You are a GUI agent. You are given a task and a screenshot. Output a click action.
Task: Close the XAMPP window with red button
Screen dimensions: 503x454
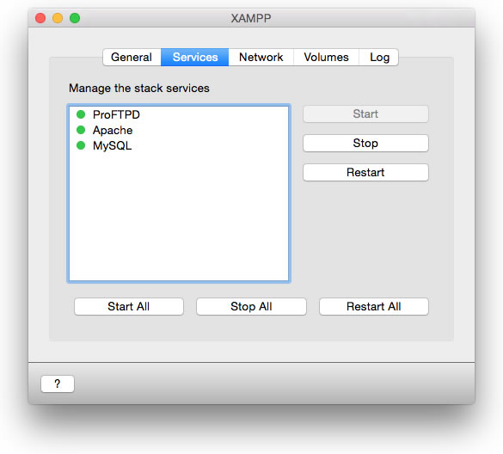coord(40,18)
